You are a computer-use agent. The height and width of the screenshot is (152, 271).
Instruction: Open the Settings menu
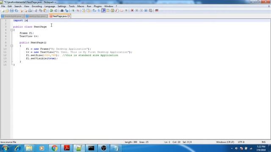pyautogui.click(x=62, y=6)
